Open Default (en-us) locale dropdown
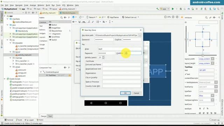This screenshot has width=224, height=126. point(130,17)
